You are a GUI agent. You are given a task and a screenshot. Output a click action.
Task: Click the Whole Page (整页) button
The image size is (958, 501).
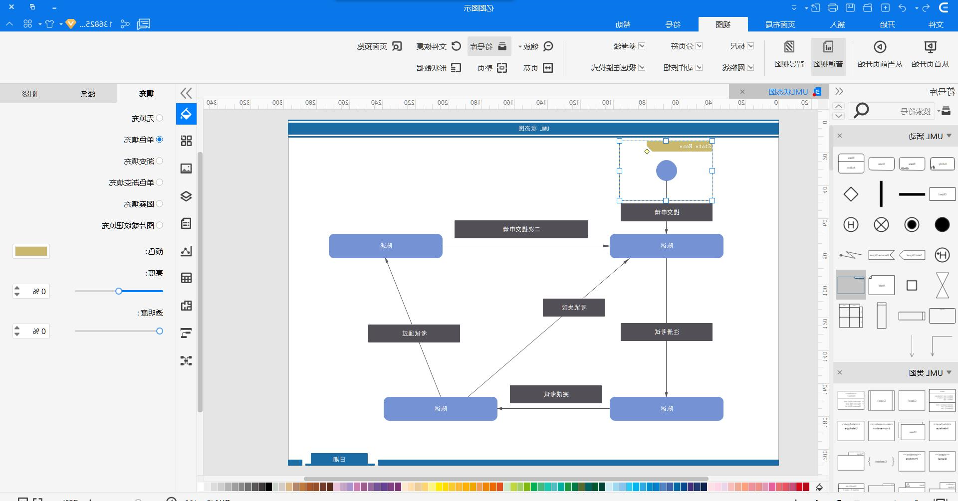coord(492,68)
